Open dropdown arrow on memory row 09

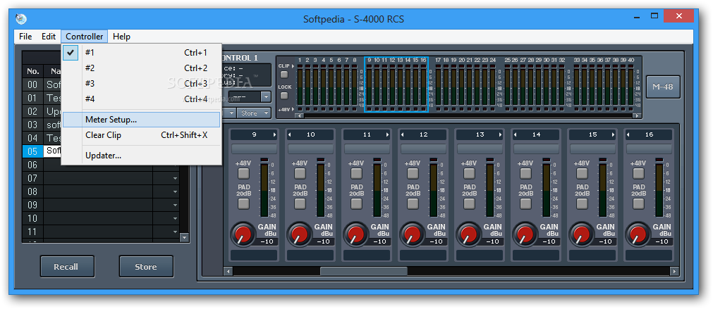pos(176,205)
